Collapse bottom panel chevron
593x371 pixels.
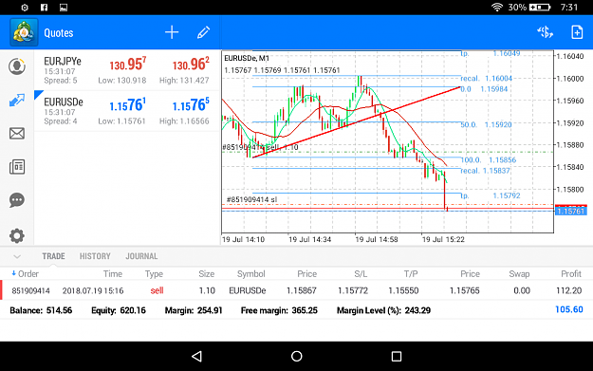17,257
